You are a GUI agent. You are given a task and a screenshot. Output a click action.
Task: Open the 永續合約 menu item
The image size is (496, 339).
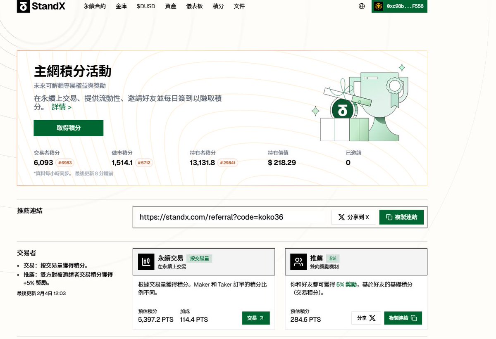coord(95,6)
